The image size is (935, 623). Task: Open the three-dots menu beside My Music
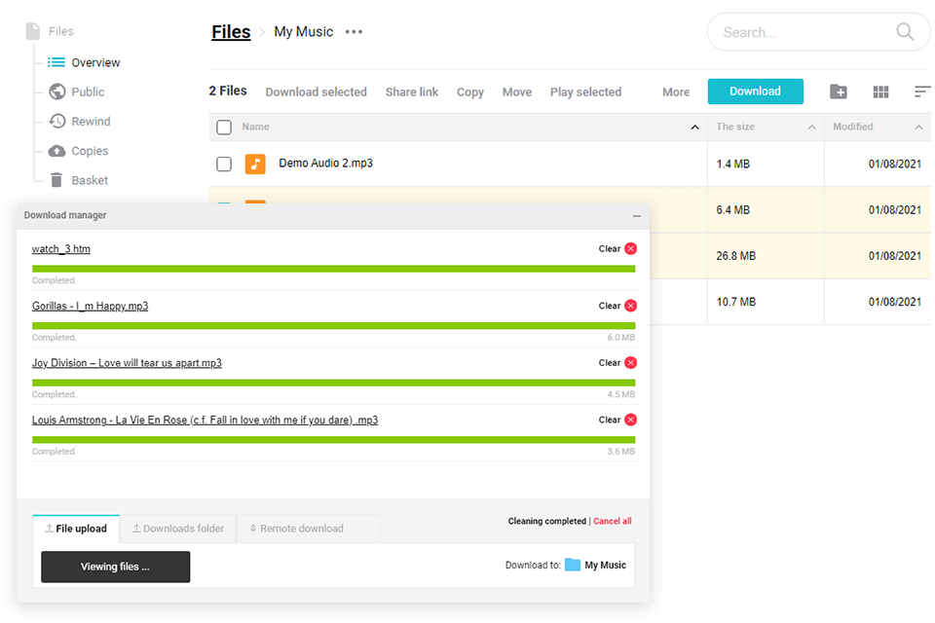(x=354, y=31)
